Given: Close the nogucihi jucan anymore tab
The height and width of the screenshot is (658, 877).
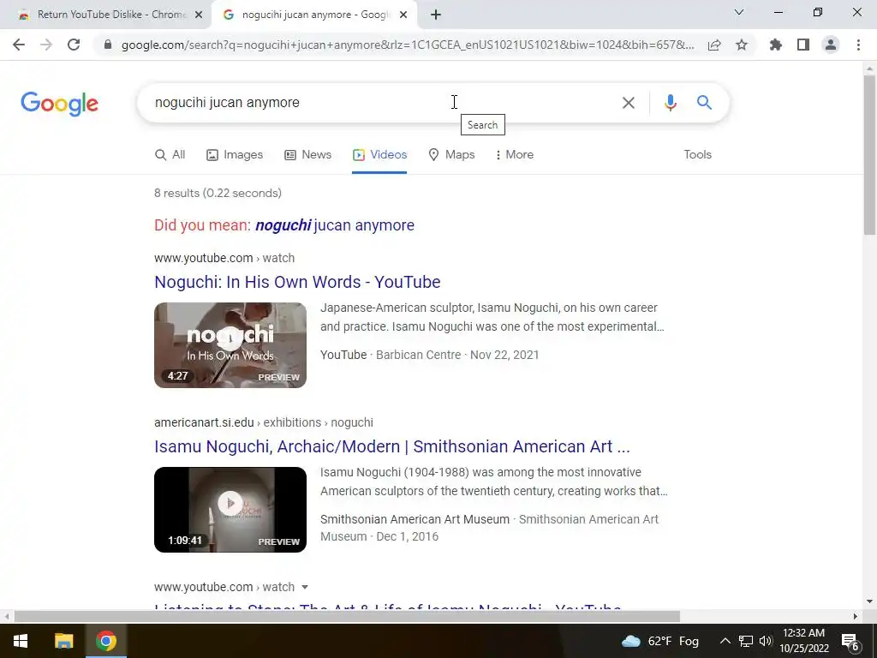Looking at the screenshot, I should (403, 15).
